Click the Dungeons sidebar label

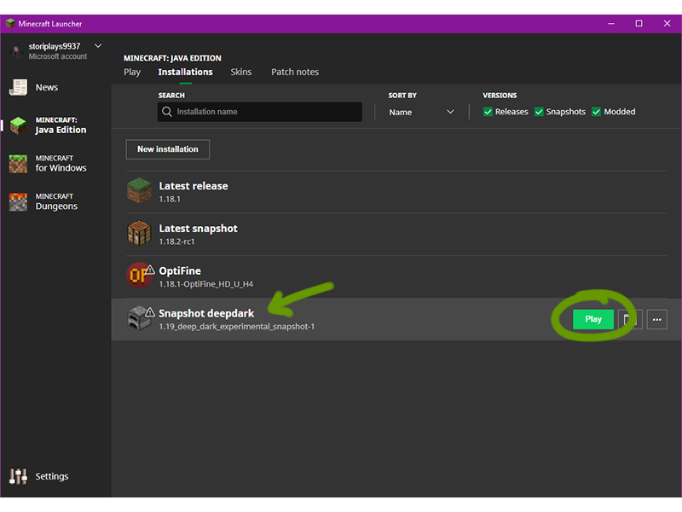click(56, 207)
